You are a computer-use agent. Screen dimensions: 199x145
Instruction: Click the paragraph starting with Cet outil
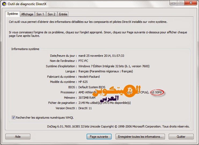pyautogui.click(x=88, y=22)
